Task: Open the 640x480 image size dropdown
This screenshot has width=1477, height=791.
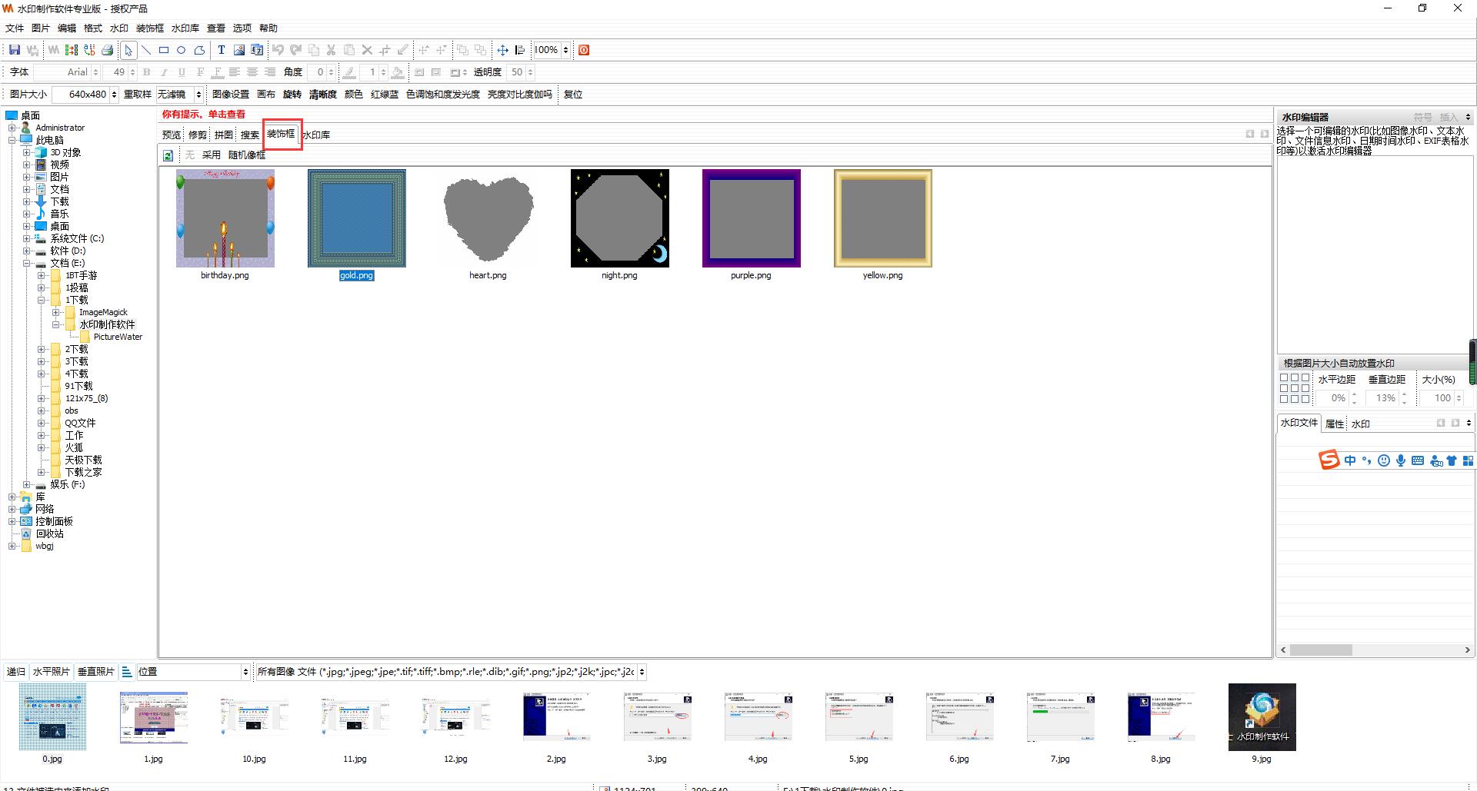Action: click(114, 95)
